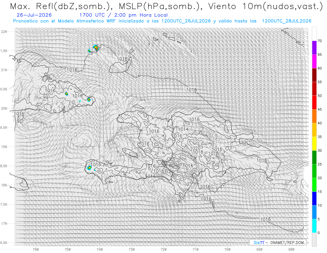Viewport: 327px width, 253px height.
Task: Click the colorbar scale value "30"
Action: pyautogui.click(x=320, y=150)
